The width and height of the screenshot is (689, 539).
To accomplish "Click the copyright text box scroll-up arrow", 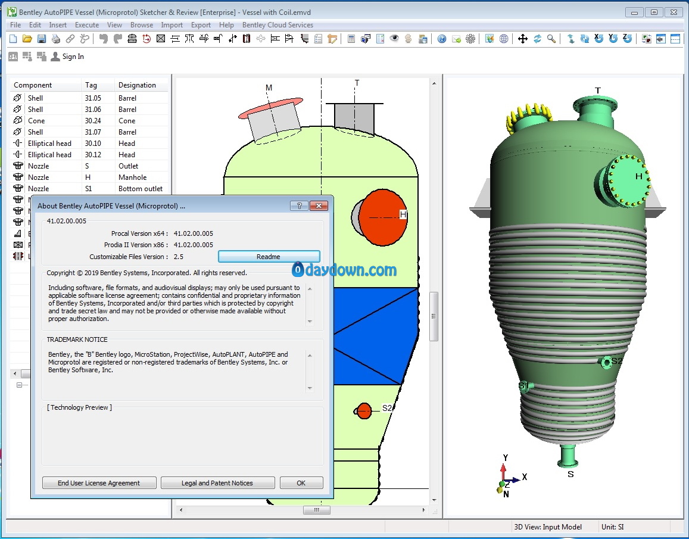I will coord(310,288).
